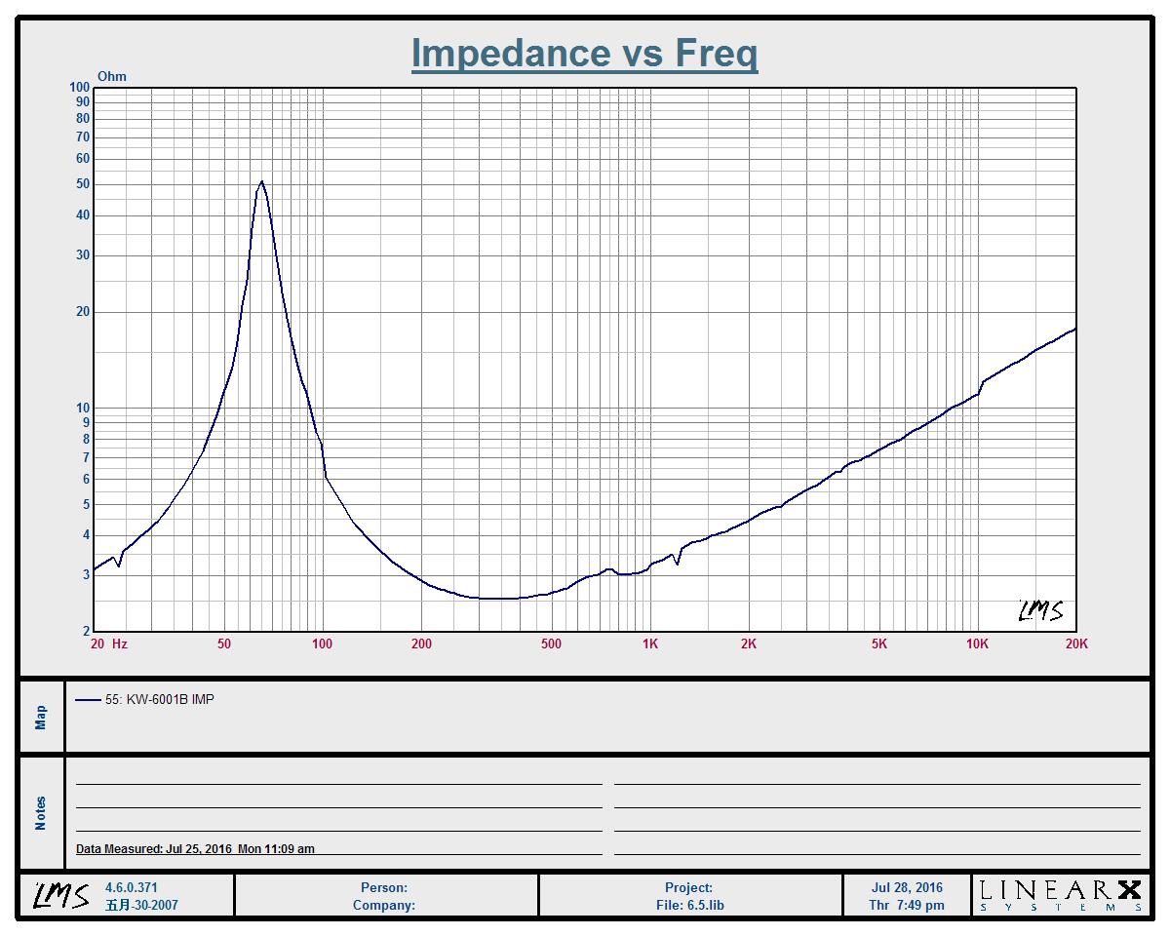The width and height of the screenshot is (1170, 936).
Task: Click the '20 Hz' label on the x-axis
Action: click(108, 643)
